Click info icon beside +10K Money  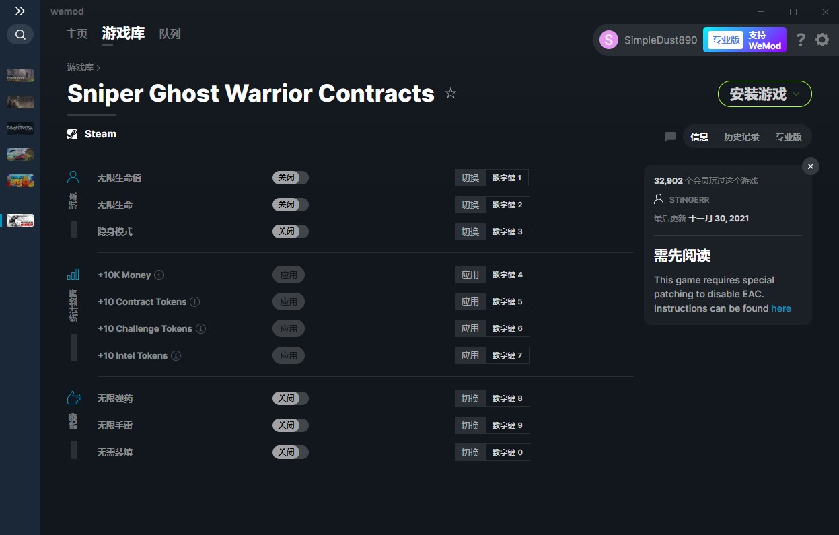159,275
